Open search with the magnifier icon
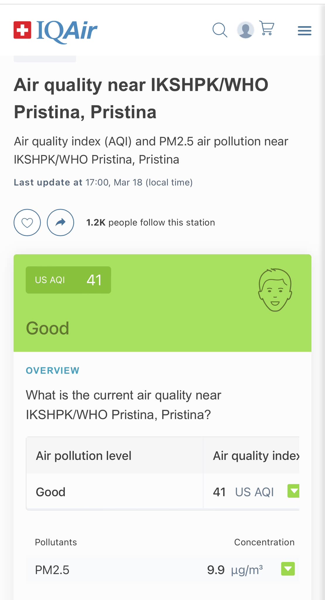The height and width of the screenshot is (600, 325). pos(220,30)
